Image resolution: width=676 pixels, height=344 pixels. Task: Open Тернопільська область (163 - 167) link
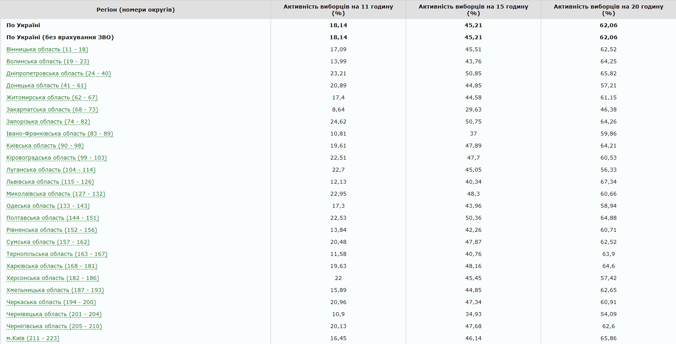click(57, 254)
